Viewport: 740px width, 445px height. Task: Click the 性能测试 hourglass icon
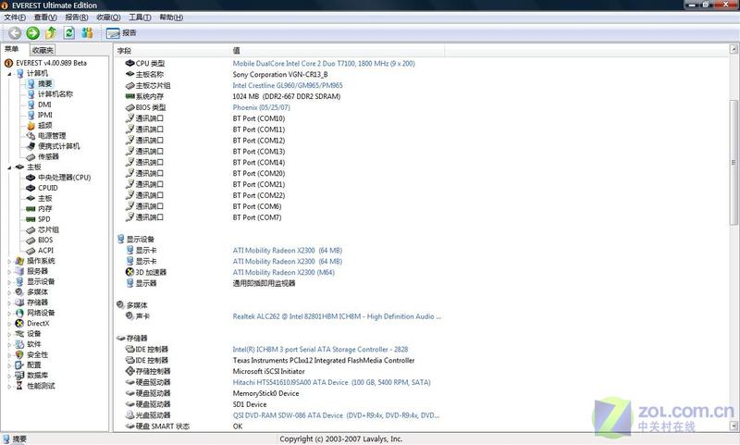coord(19,386)
